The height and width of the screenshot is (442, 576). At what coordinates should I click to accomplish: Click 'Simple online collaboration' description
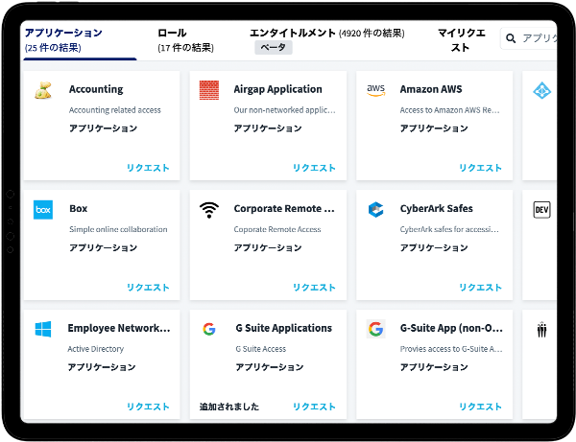point(118,229)
